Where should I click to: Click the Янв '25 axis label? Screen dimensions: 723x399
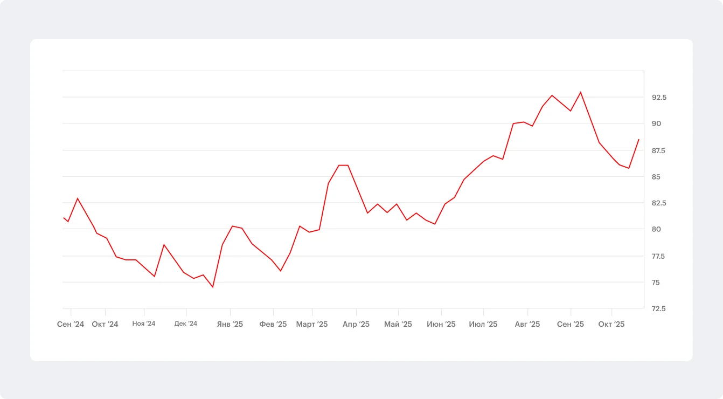point(230,324)
